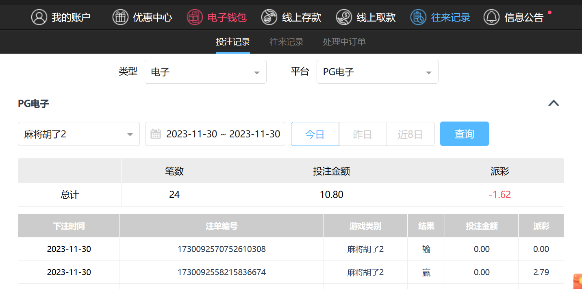This screenshot has width=582, height=289.
Task: Click the 注单编号 column header
Action: (222, 226)
